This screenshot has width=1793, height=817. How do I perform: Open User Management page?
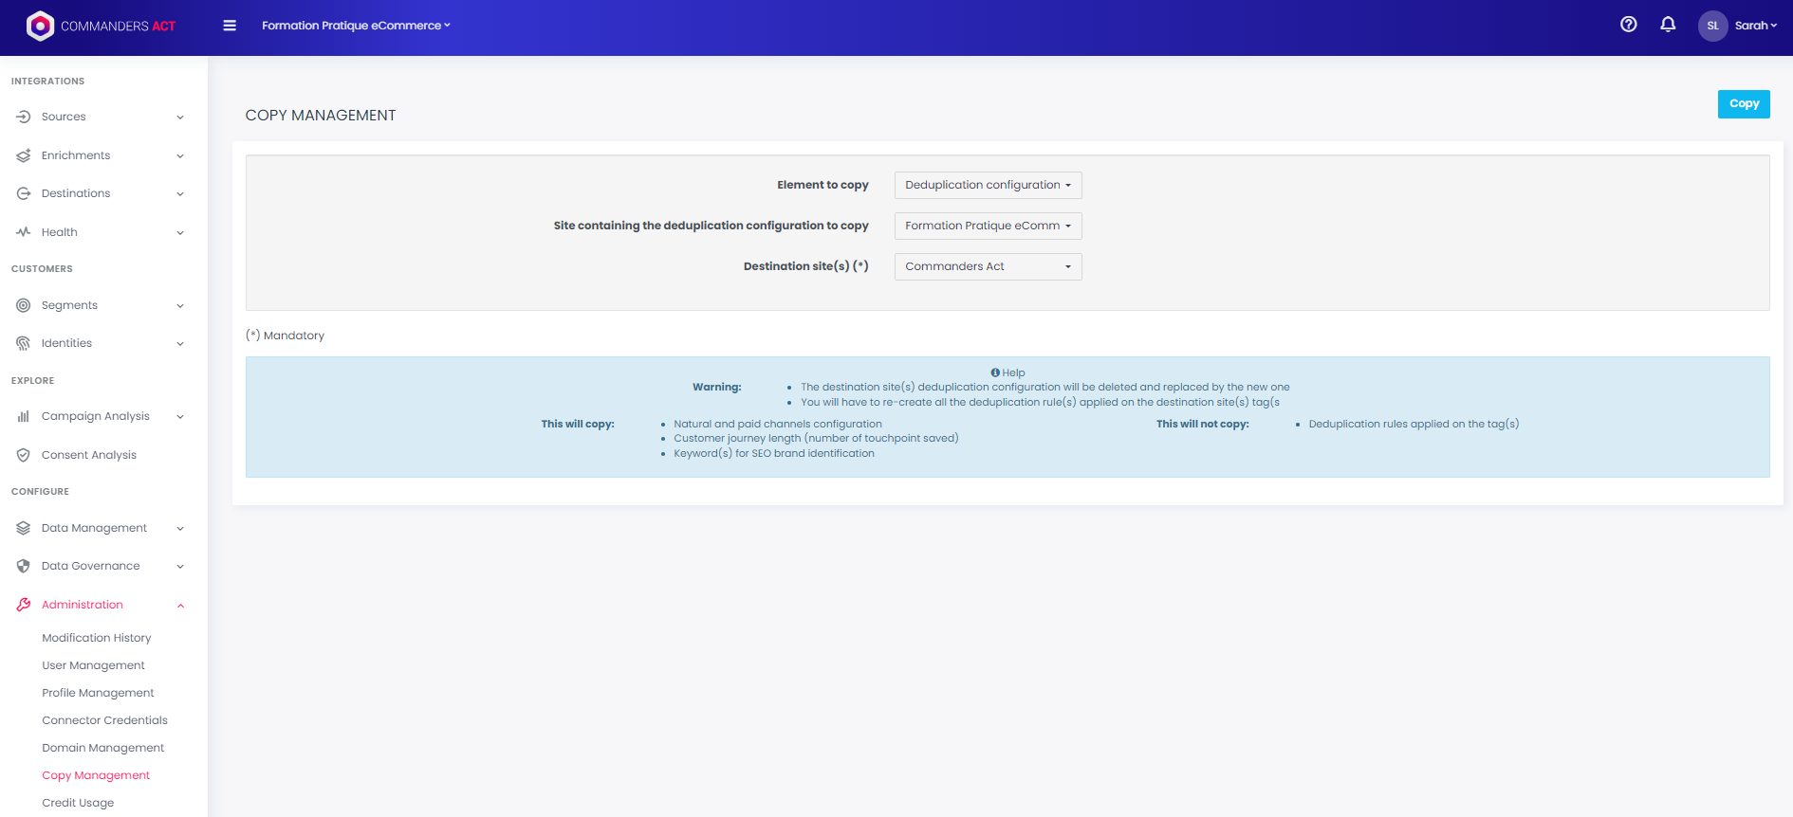93,665
